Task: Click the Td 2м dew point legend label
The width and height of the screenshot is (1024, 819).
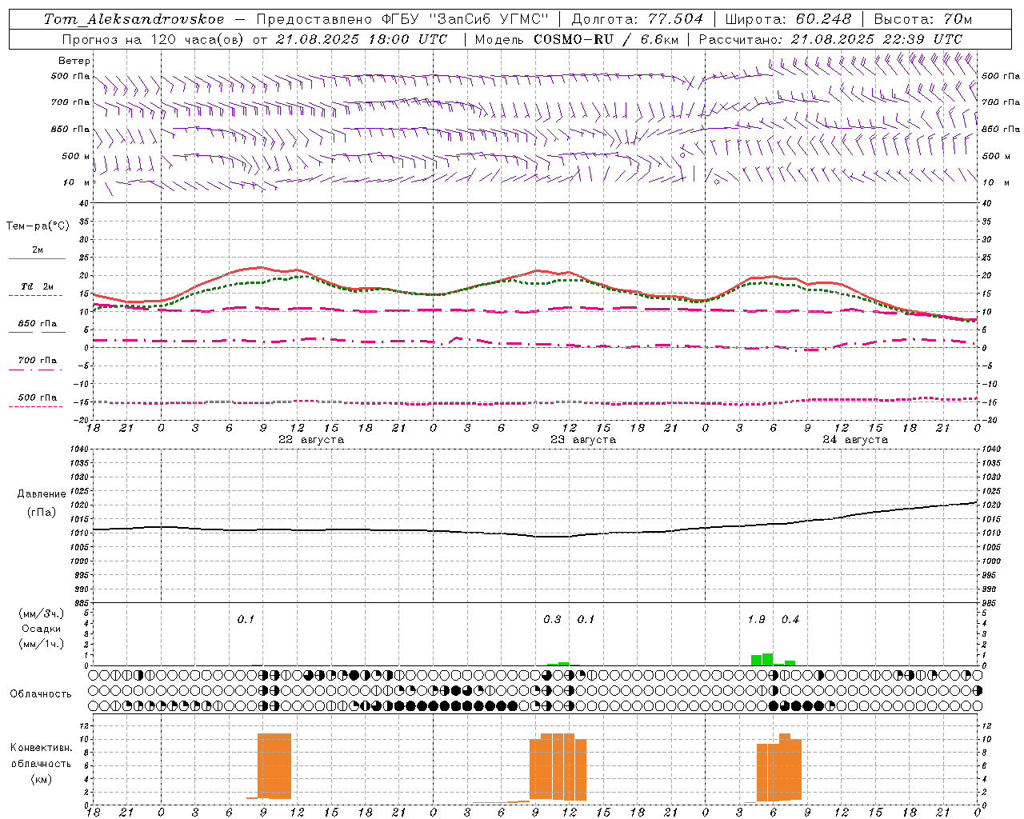Action: [38, 286]
